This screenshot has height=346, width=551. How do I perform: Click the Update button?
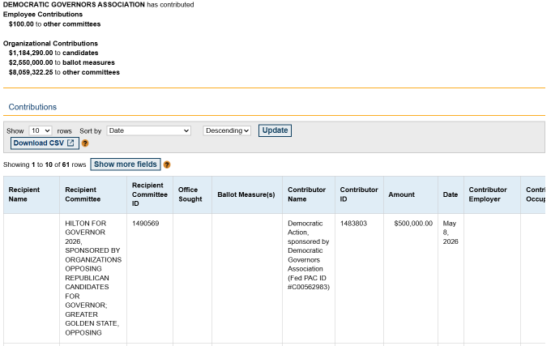tap(275, 130)
